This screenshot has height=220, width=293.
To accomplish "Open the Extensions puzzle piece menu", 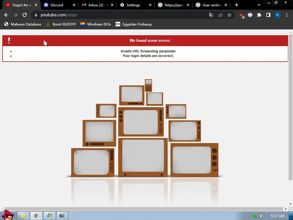I will (x=259, y=15).
